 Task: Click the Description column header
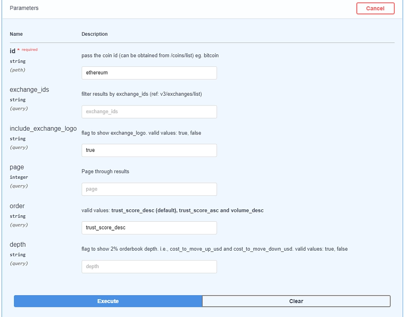(95, 34)
